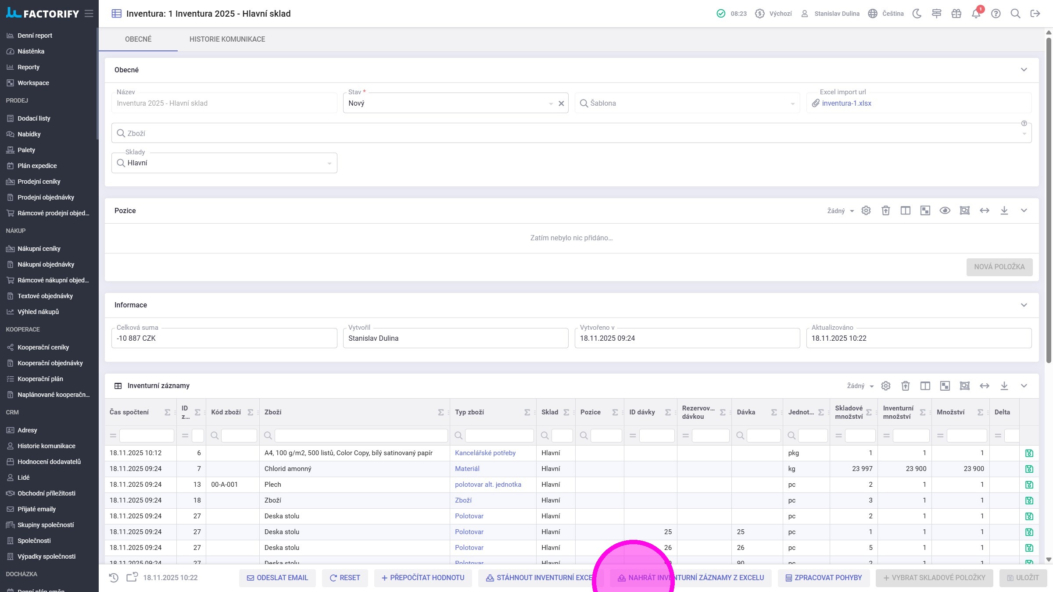This screenshot has width=1053, height=592.
Task: Click delete trash icon in Pozice panel
Action: click(885, 210)
